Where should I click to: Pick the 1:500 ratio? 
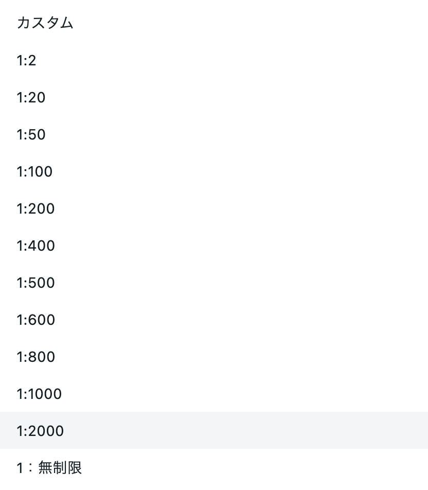(214, 283)
